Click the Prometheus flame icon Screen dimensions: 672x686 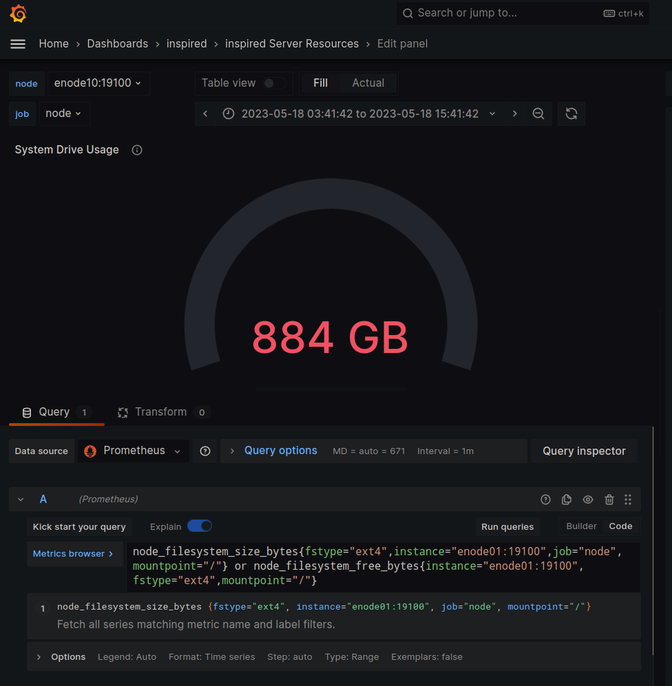click(x=90, y=451)
